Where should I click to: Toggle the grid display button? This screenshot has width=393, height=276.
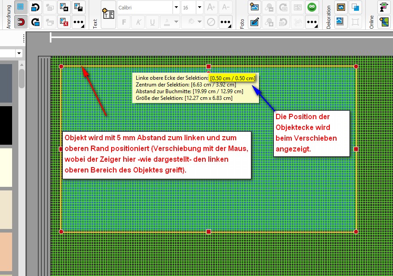(21, 7)
